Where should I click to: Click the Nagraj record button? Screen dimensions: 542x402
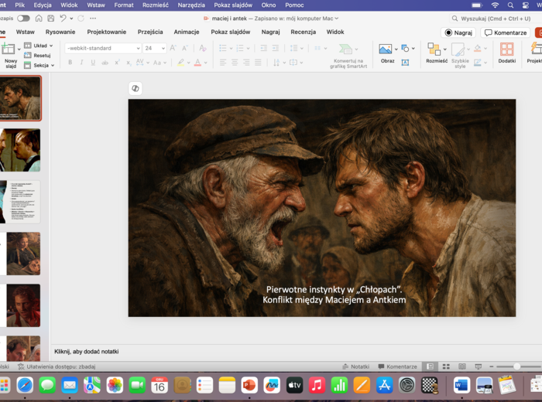click(458, 32)
